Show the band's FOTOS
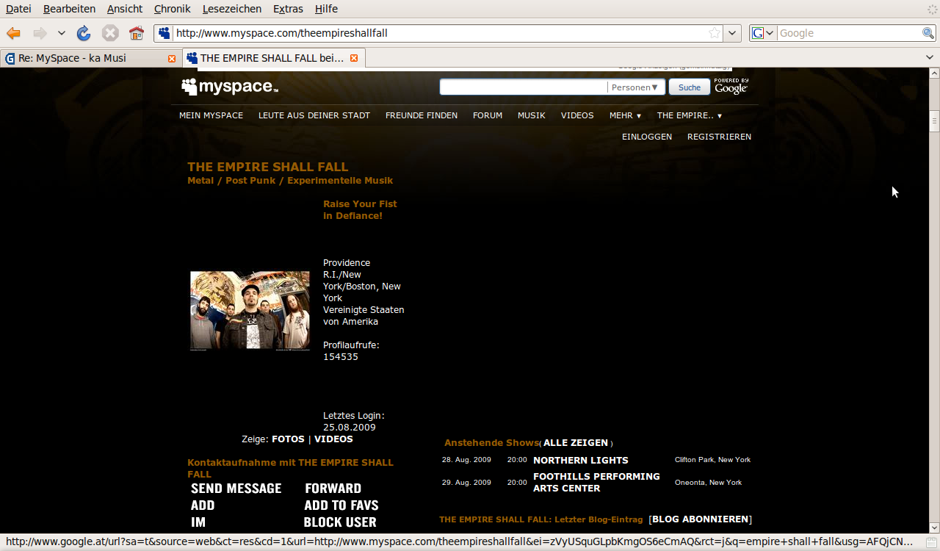This screenshot has width=940, height=551. click(288, 439)
